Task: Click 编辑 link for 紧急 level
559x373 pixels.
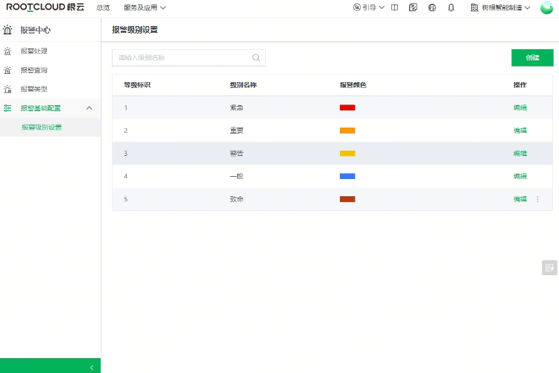Action: coord(520,107)
